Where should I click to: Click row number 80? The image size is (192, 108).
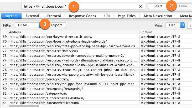[x=5, y=89]
